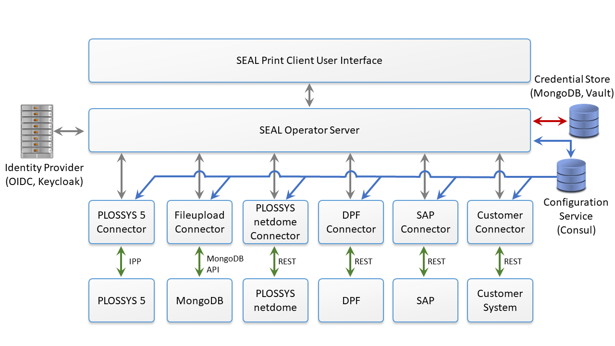Image resolution: width=615 pixels, height=346 pixels.
Task: Select the Customer Connector box
Action: [x=500, y=222]
